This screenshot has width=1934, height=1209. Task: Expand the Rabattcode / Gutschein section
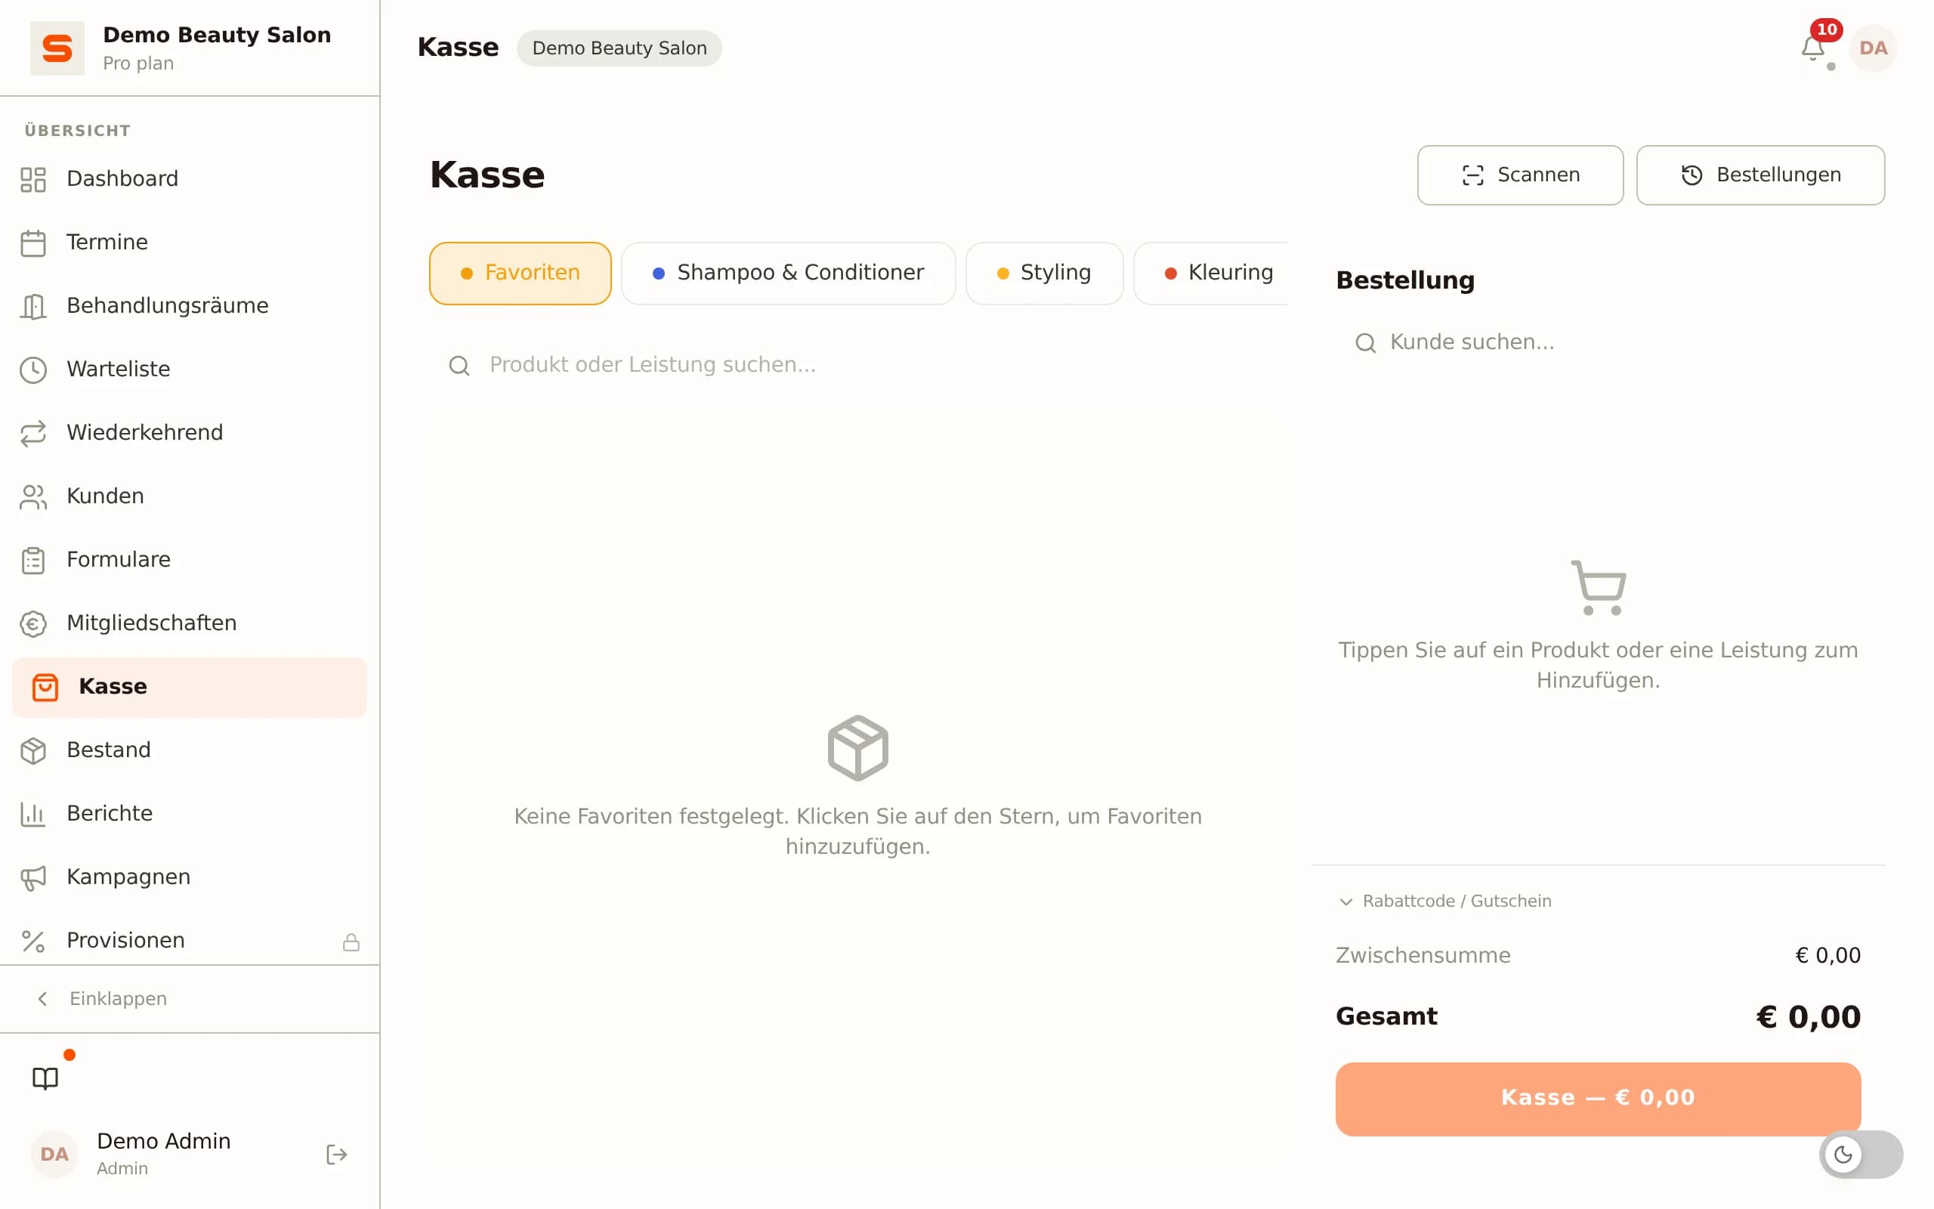1445,901
